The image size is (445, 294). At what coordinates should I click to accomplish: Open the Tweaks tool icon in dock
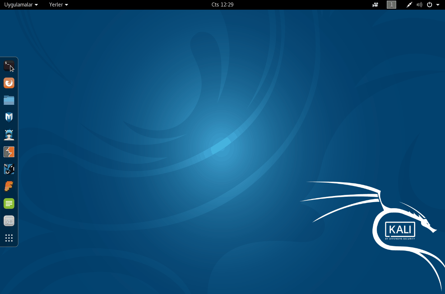(x=9, y=221)
